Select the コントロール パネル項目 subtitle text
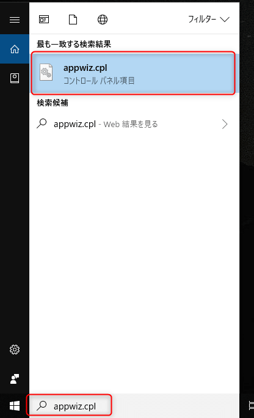 [x=99, y=81]
